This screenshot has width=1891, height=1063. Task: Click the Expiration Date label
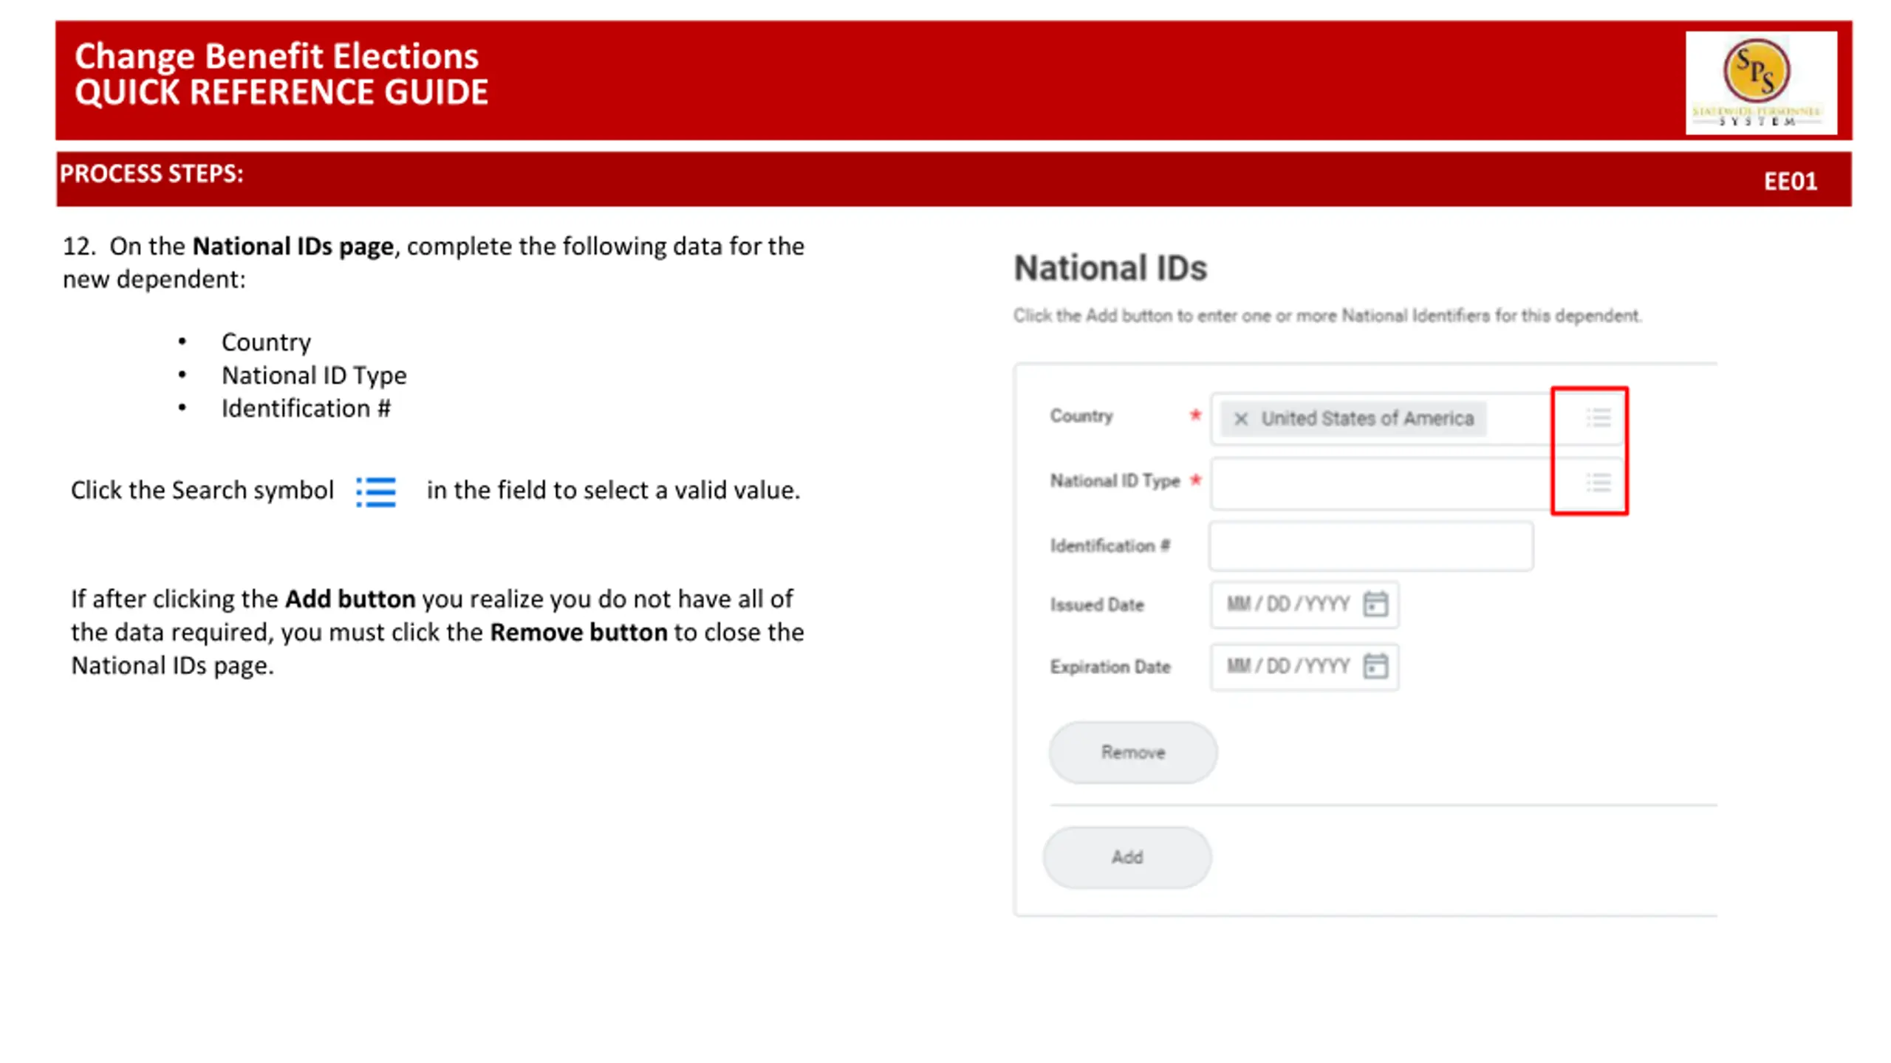[1110, 667]
